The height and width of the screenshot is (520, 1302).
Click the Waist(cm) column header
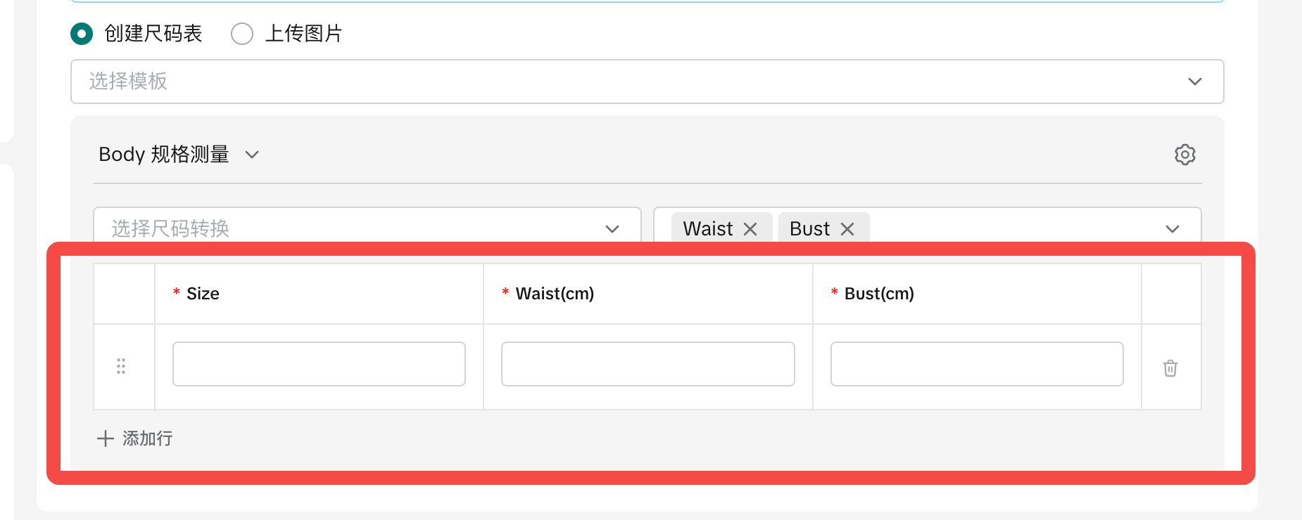pos(555,294)
